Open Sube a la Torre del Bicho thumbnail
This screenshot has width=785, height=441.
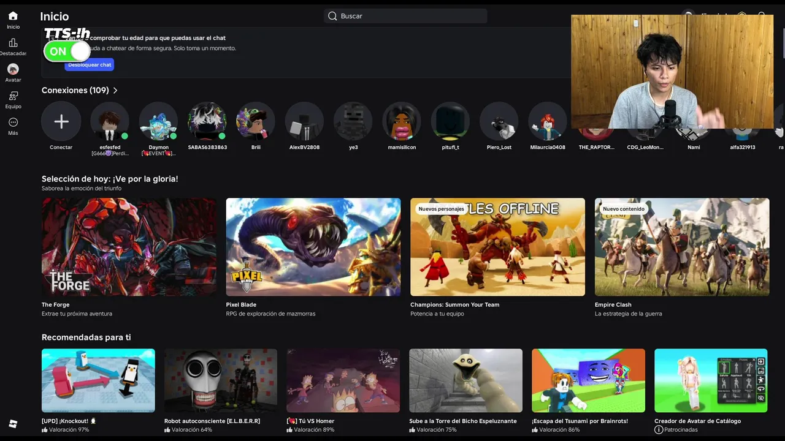pyautogui.click(x=466, y=380)
